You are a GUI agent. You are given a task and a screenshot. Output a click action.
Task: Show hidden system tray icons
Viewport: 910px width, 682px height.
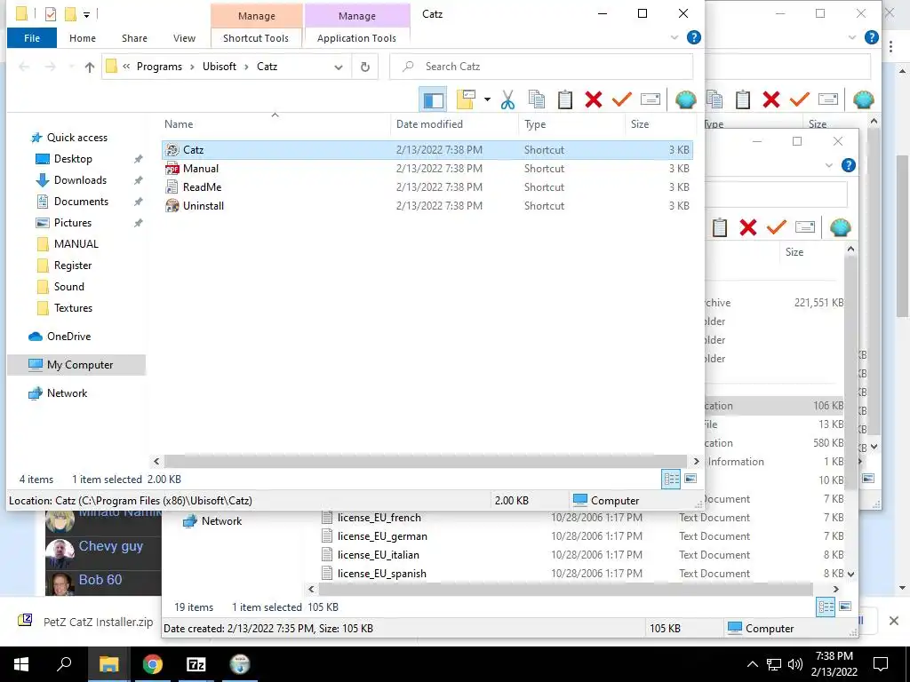(752, 664)
